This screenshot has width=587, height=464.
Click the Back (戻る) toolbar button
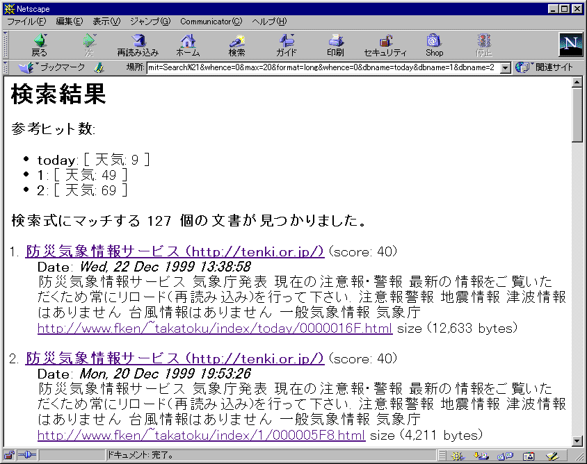pos(40,45)
